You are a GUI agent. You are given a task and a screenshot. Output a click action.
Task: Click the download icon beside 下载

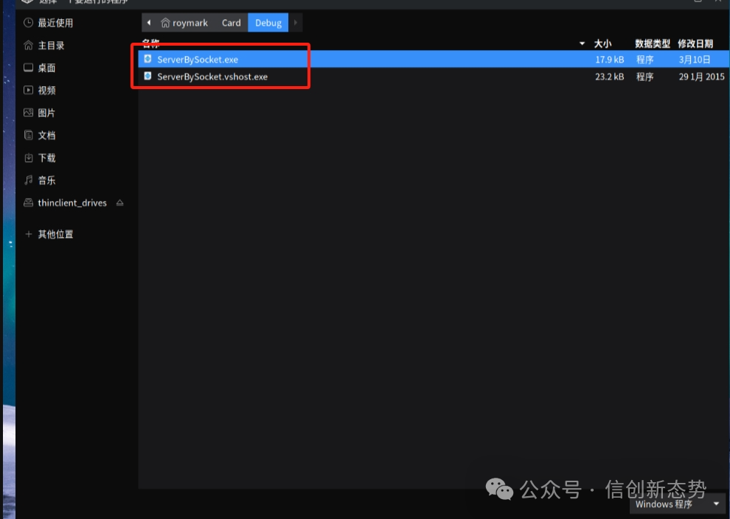pyautogui.click(x=29, y=158)
